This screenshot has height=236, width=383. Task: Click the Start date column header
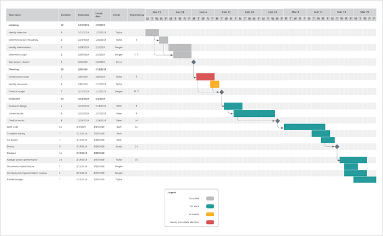(x=84, y=15)
